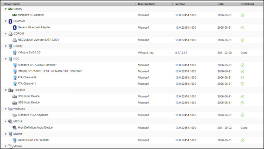Click download checkmark for Standard PS/2 Keyboard
This screenshot has height=149, width=264.
(x=242, y=115)
